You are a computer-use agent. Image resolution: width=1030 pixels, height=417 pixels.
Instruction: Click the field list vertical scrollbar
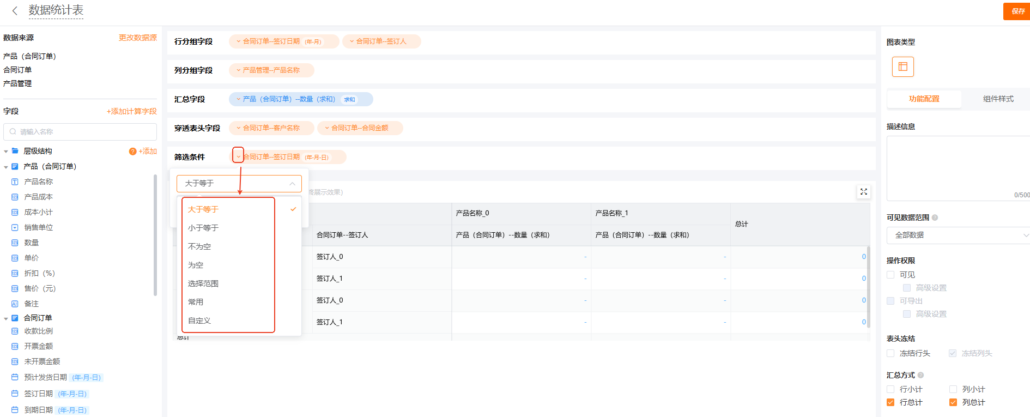click(x=155, y=234)
